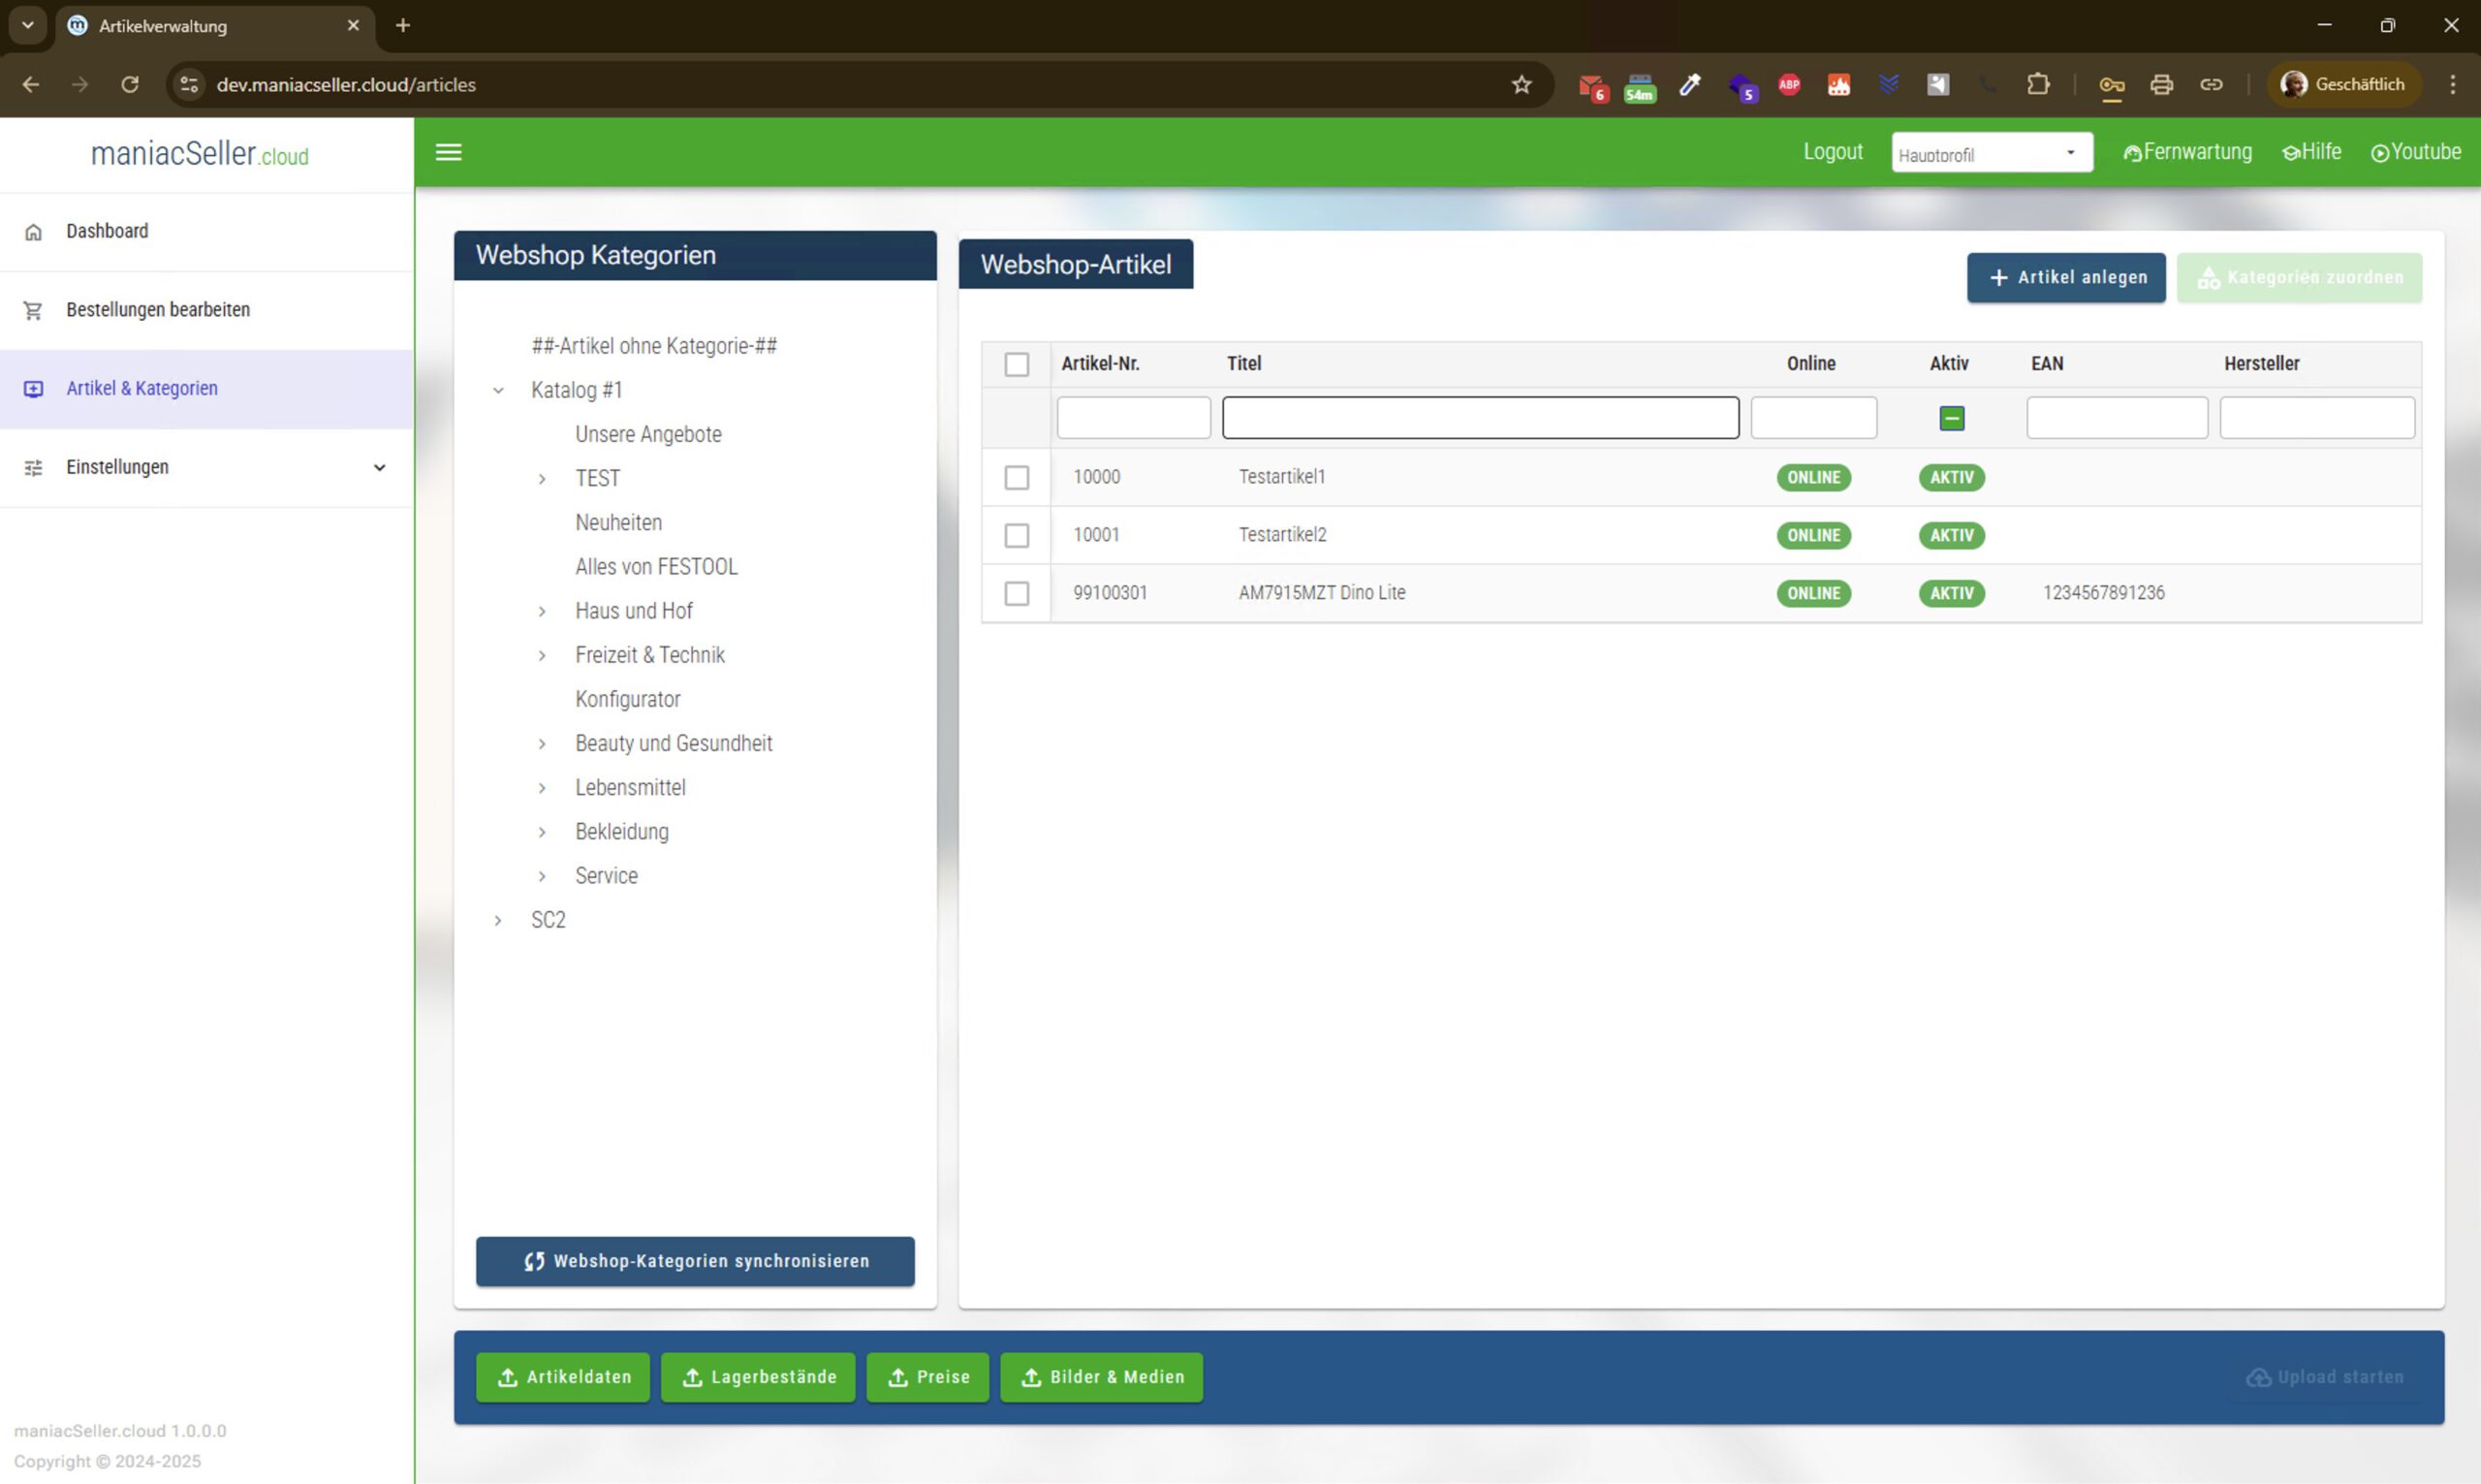Open the Hauptprofil profile dropdown
Screen dimensions: 2481x1484
pos(1992,153)
